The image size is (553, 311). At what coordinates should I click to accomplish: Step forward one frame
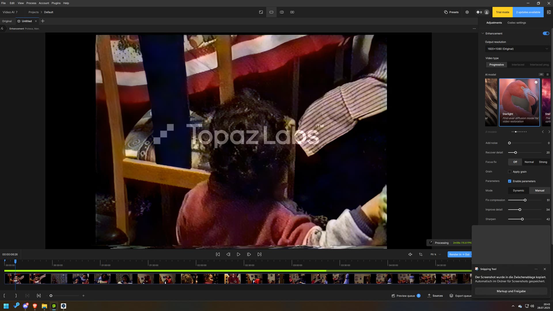pos(249,254)
